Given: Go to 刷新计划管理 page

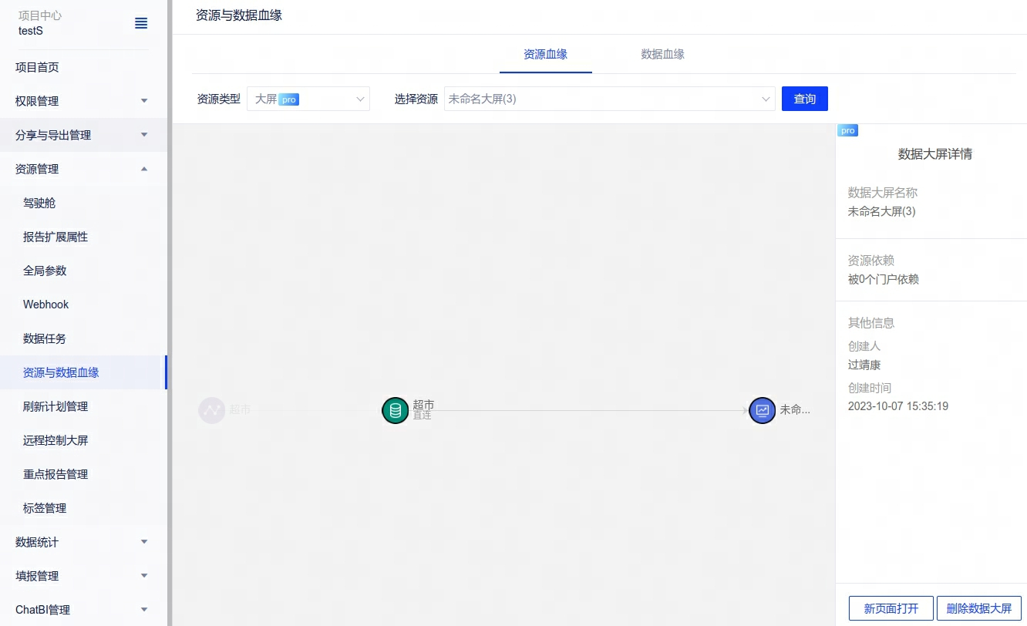Looking at the screenshot, I should pyautogui.click(x=56, y=406).
